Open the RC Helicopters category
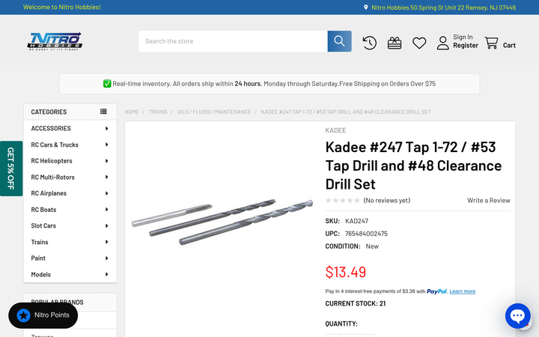The height and width of the screenshot is (337, 539). 52,161
